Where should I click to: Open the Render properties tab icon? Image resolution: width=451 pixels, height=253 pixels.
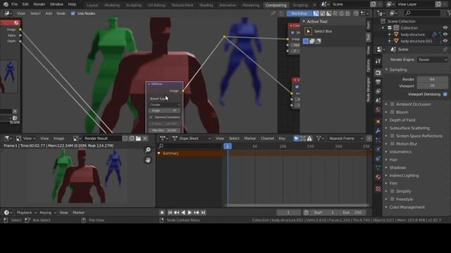tap(378, 72)
